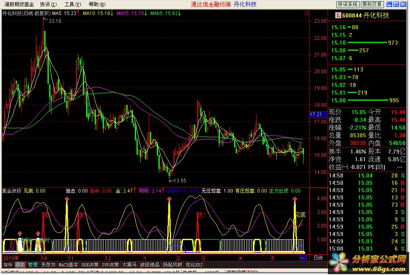Open the 资讯(I) menu
The image size is (410, 275).
(x=48, y=4)
